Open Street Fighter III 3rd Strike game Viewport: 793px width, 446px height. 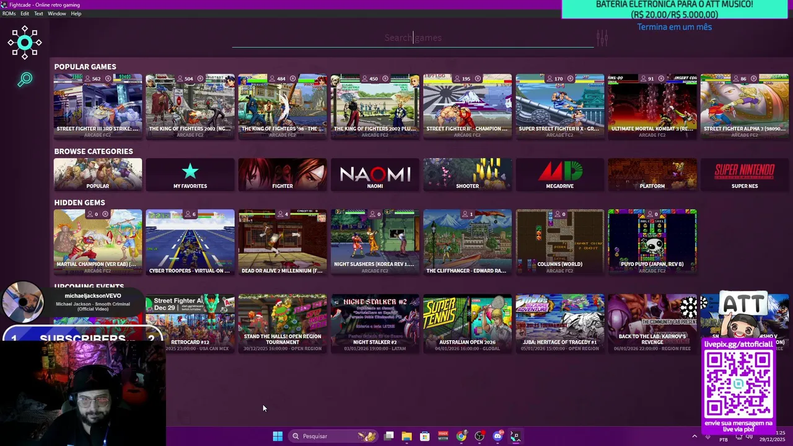pos(98,106)
